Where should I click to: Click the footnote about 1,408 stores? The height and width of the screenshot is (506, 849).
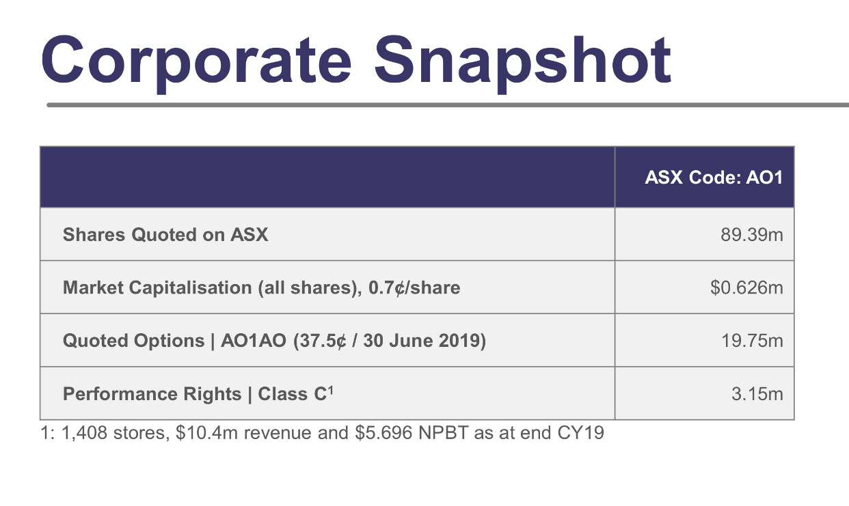[x=323, y=434]
